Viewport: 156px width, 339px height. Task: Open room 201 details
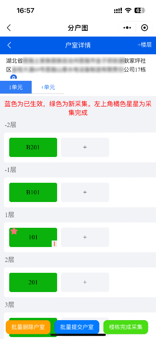tap(33, 282)
